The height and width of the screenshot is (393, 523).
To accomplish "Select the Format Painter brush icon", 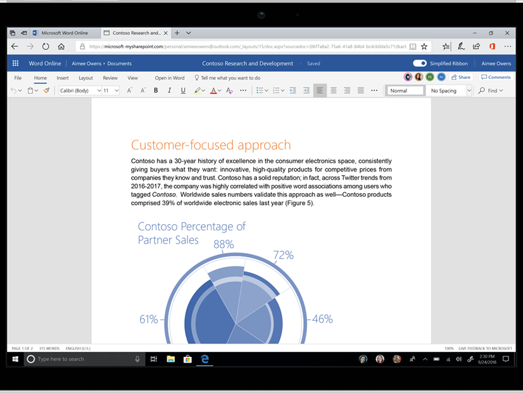I will pos(46,90).
